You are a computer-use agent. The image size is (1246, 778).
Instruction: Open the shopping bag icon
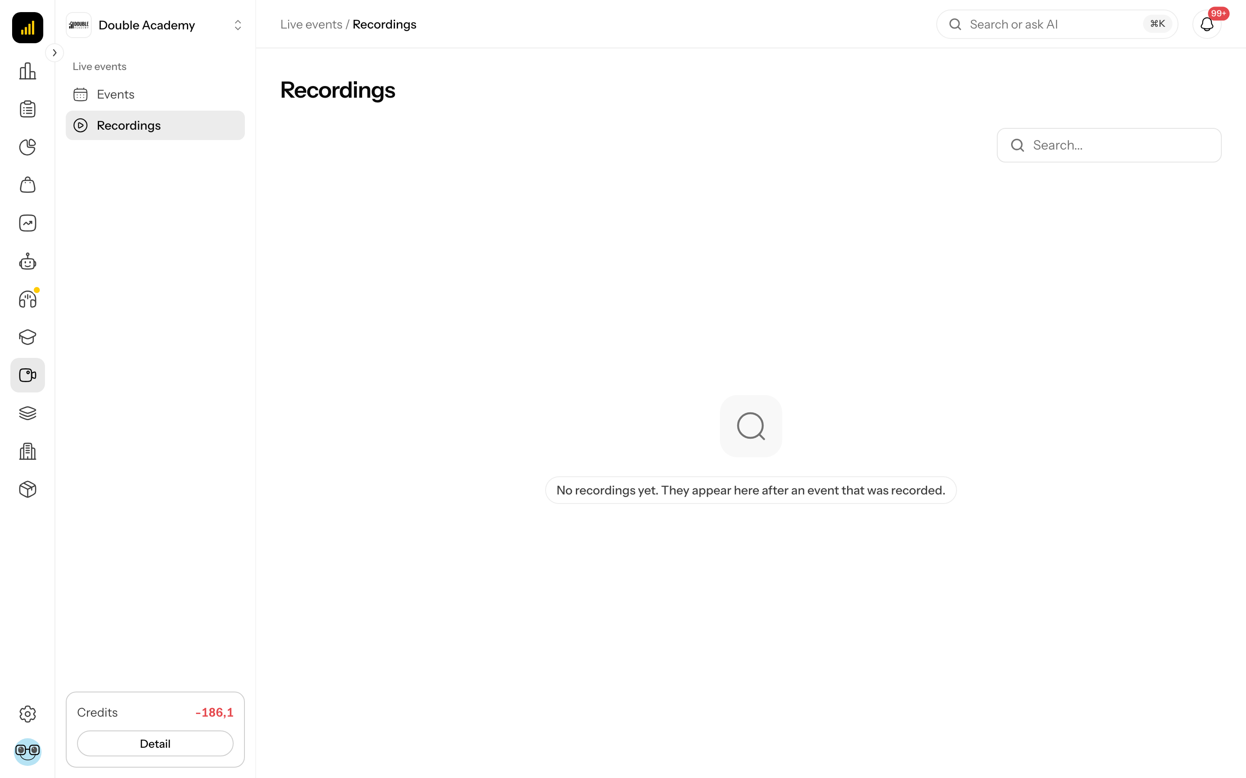(x=27, y=185)
